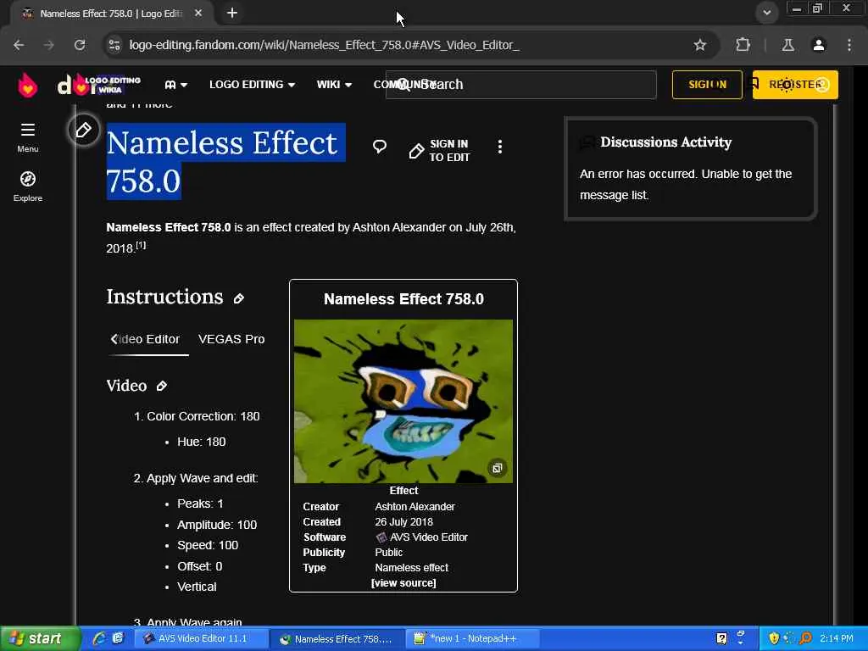Open the Nameless Effect 758.0 infobox image
868x651 pixels.
pyautogui.click(x=403, y=401)
